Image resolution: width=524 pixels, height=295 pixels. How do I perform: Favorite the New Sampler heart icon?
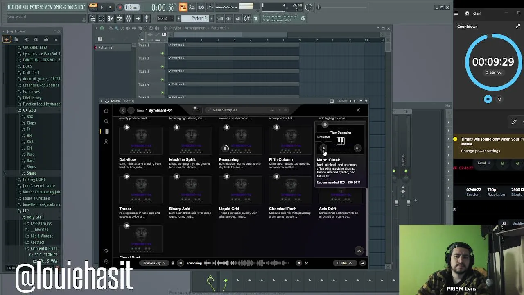[x=209, y=110]
